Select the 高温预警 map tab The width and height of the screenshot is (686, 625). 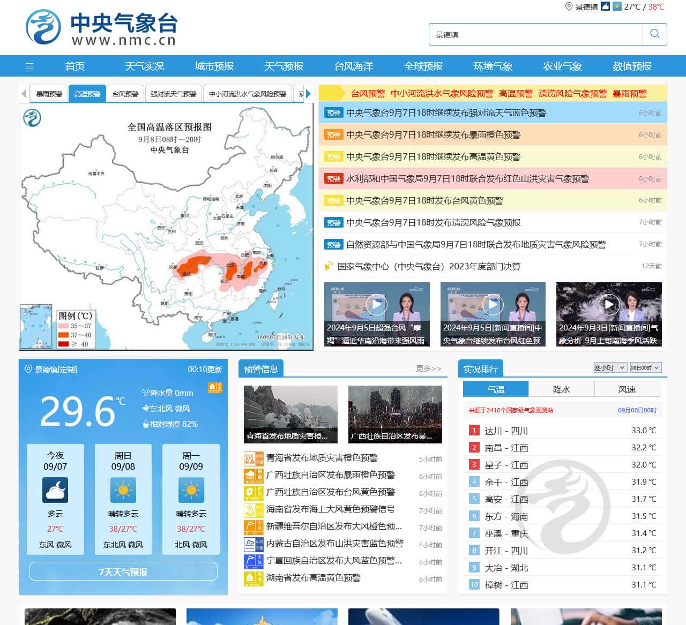pyautogui.click(x=87, y=94)
